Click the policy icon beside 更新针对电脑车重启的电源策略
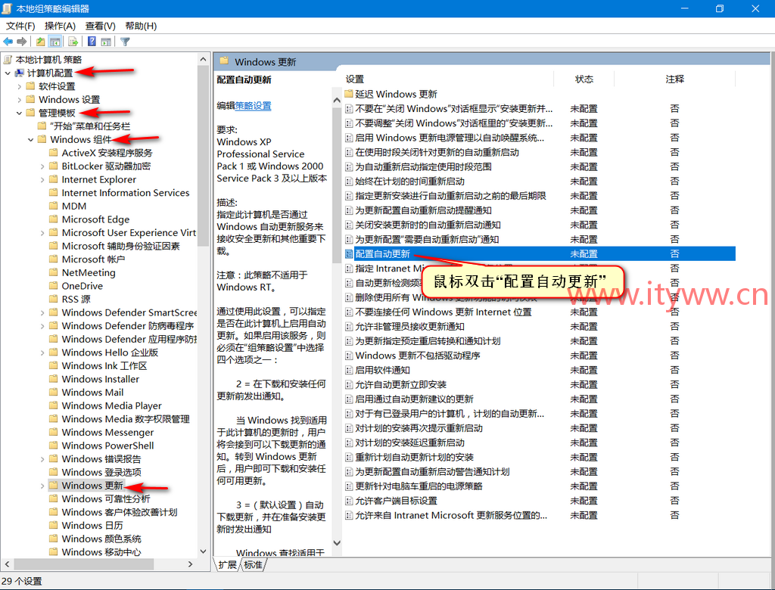 349,486
